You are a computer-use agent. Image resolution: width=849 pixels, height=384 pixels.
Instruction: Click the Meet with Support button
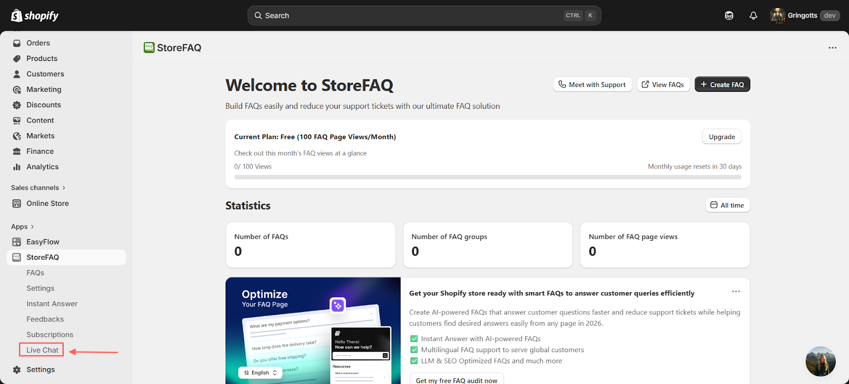click(x=592, y=84)
